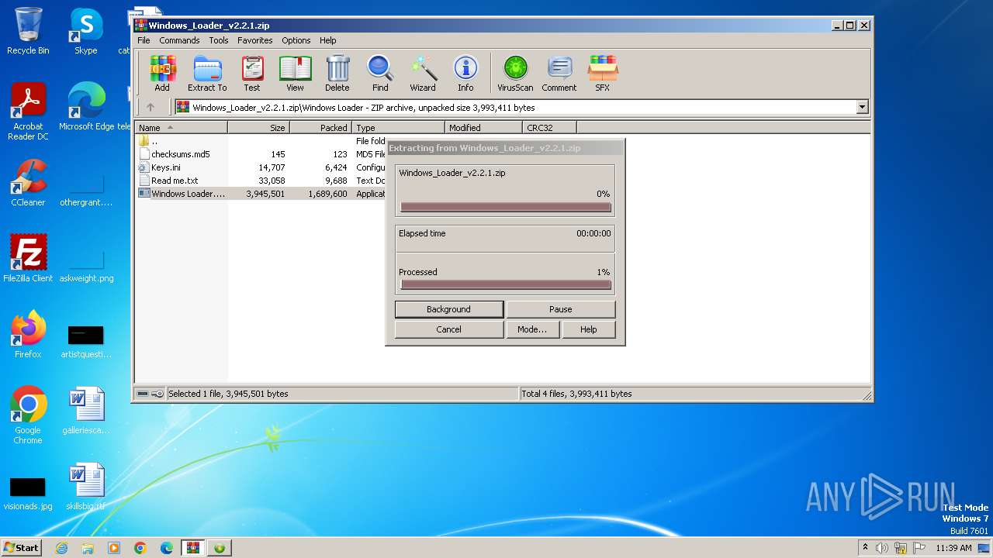The width and height of the screenshot is (993, 558).
Task: Open the Options menu
Action: tap(296, 40)
